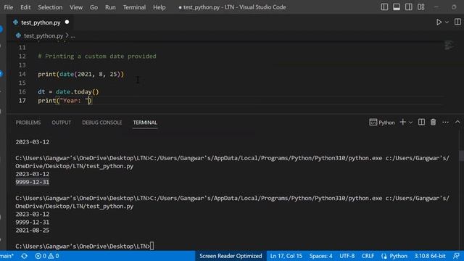Select interpreter 3.10.8 64-bit
The height and width of the screenshot is (261, 464).
pos(430,256)
